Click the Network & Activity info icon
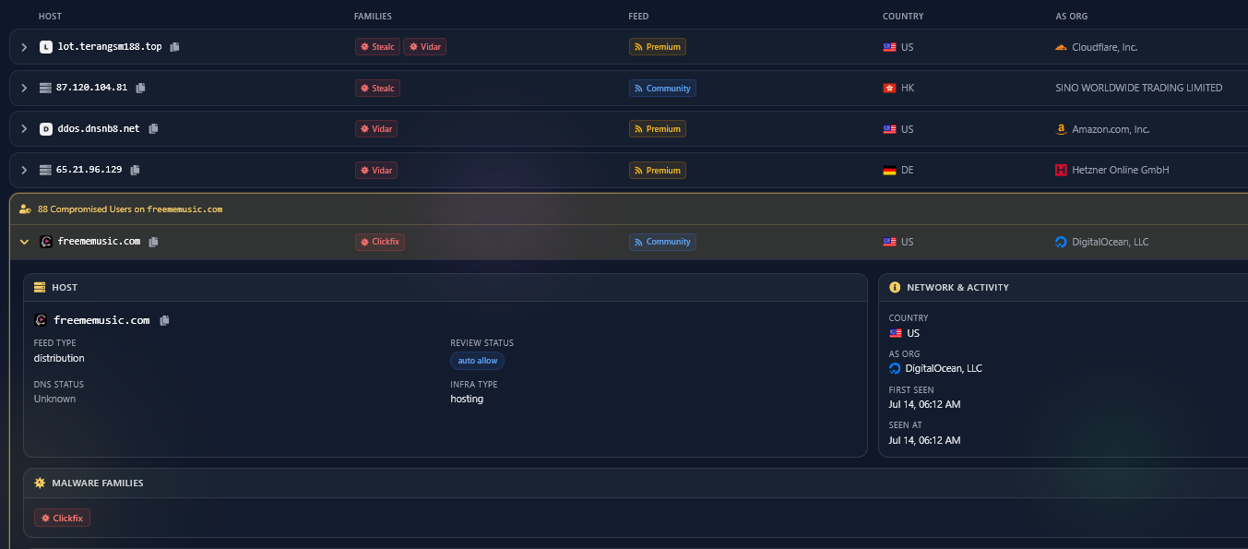 [x=895, y=288]
